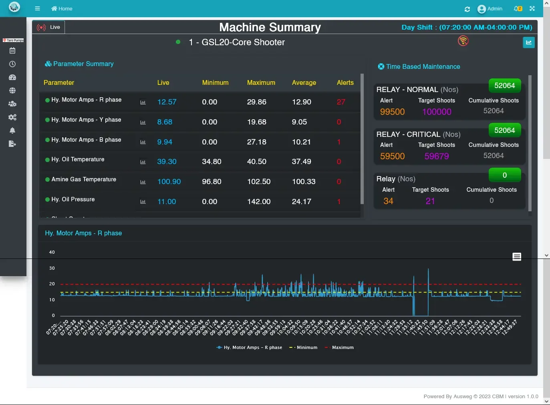Select the Hy. Oil Pressure parameter
Screen dimensions: 550x405
click(73, 199)
